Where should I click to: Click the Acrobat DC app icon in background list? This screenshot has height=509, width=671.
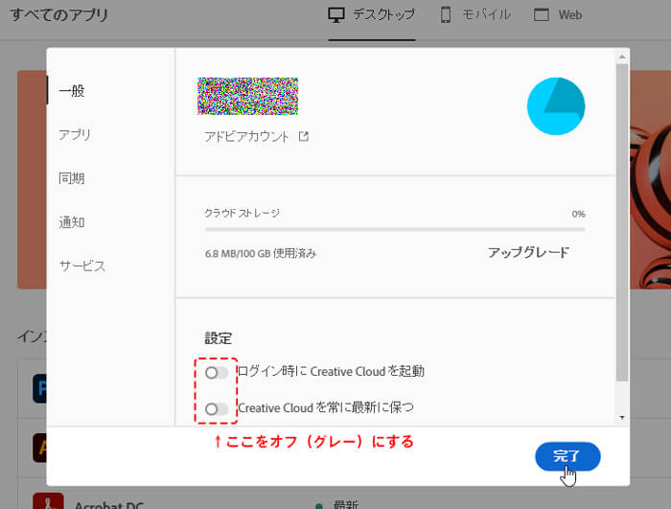(x=48, y=501)
